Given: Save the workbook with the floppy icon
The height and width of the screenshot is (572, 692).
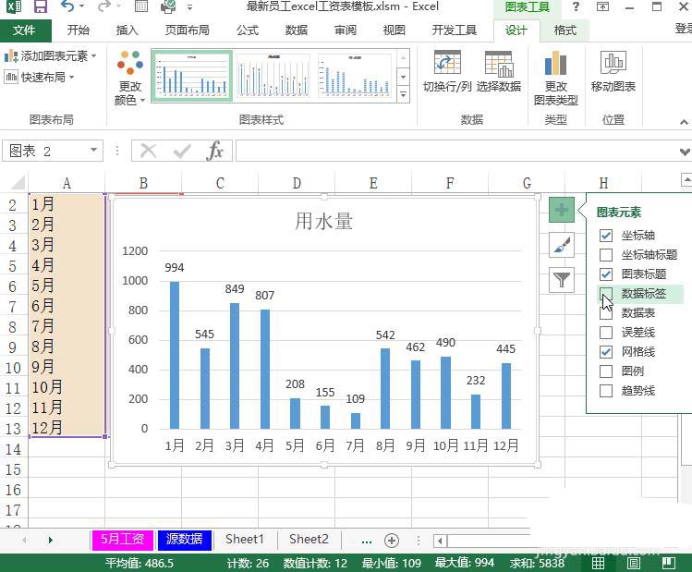Looking at the screenshot, I should [41, 6].
